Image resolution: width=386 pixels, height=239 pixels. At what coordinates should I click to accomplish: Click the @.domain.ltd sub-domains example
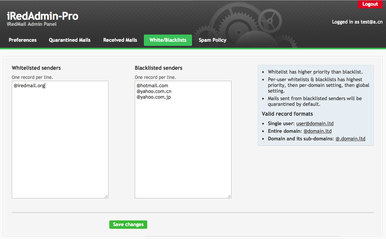(350, 139)
